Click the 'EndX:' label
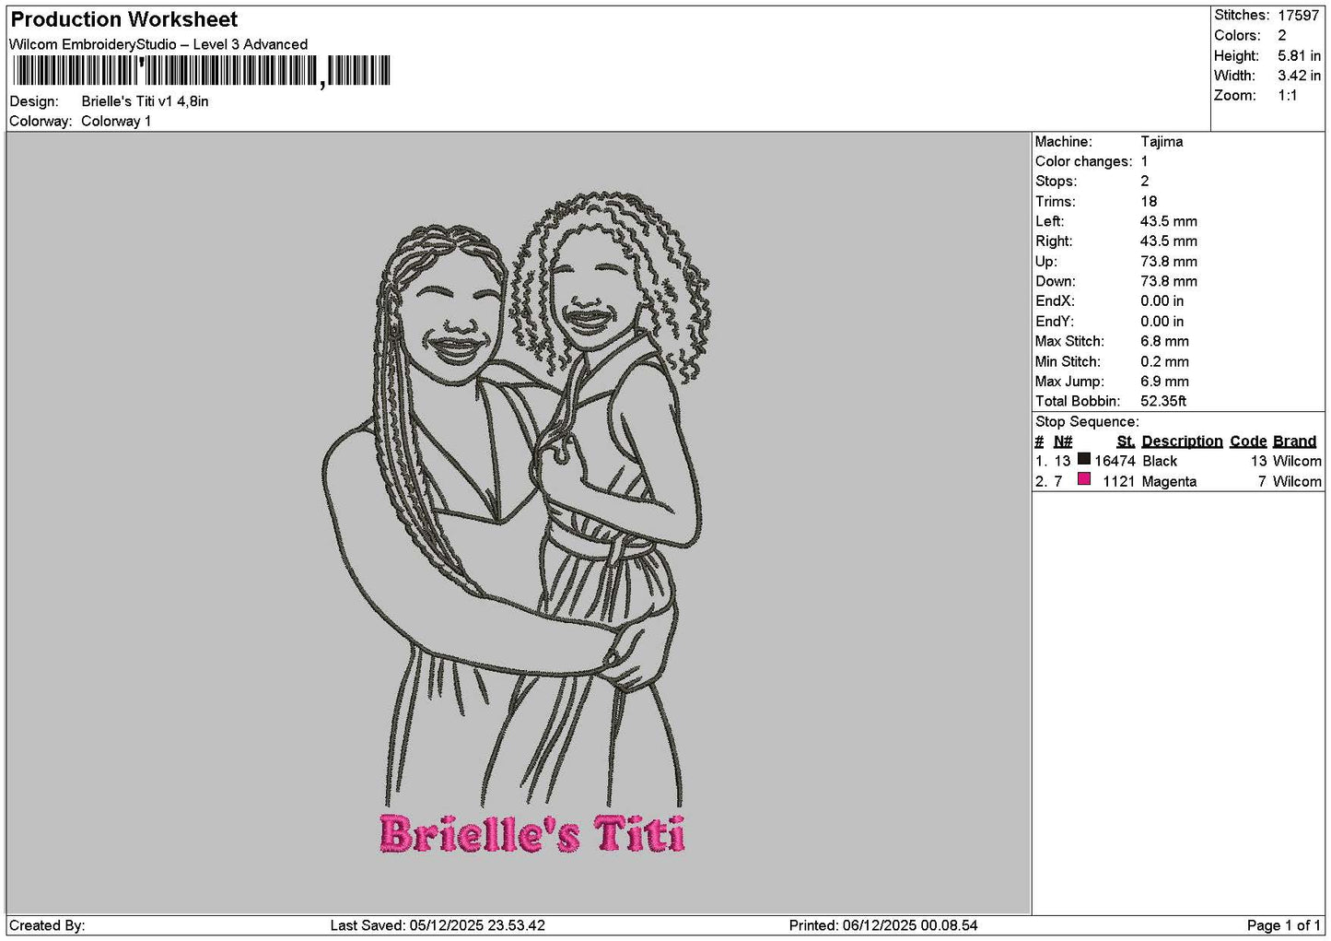Viewport: 1331px width, 941px height. click(x=1055, y=301)
